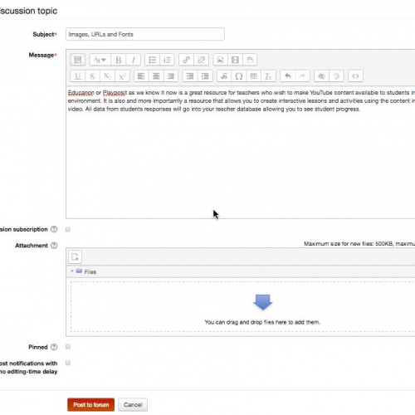Insert a special character (omega icon)
Image resolution: width=415 pixels, height=415 pixels.
[x=239, y=76]
